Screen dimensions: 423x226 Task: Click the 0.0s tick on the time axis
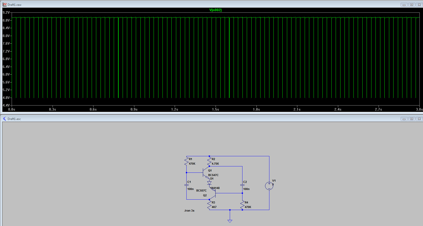[x=12, y=109]
